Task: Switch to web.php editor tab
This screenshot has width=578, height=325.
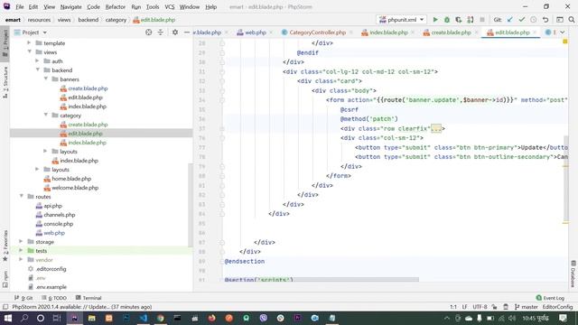Action: pyautogui.click(x=255, y=32)
